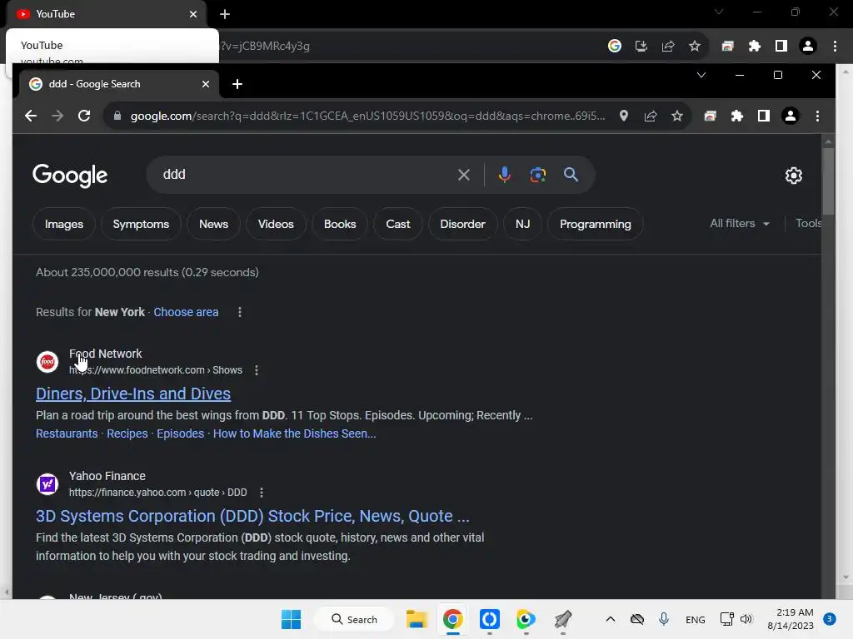
Task: Close the ddd - Google Search tab
Action: coord(206,84)
